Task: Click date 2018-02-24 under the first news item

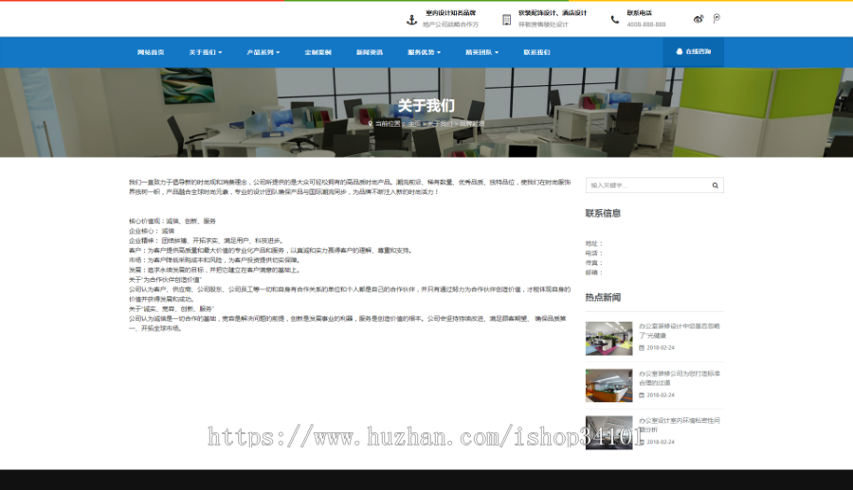Action: click(661, 348)
